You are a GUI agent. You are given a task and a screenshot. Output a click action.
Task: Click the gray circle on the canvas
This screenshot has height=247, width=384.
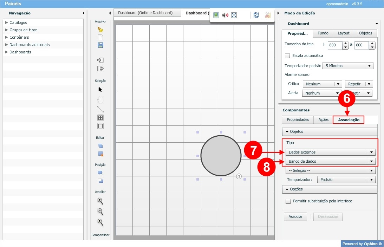coord(221,156)
